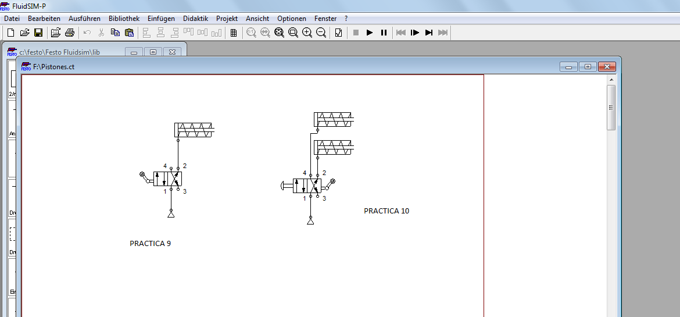Toggle the grid display icon
This screenshot has width=680, height=317.
coord(233,33)
